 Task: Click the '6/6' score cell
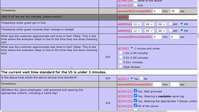[x=108, y=78]
